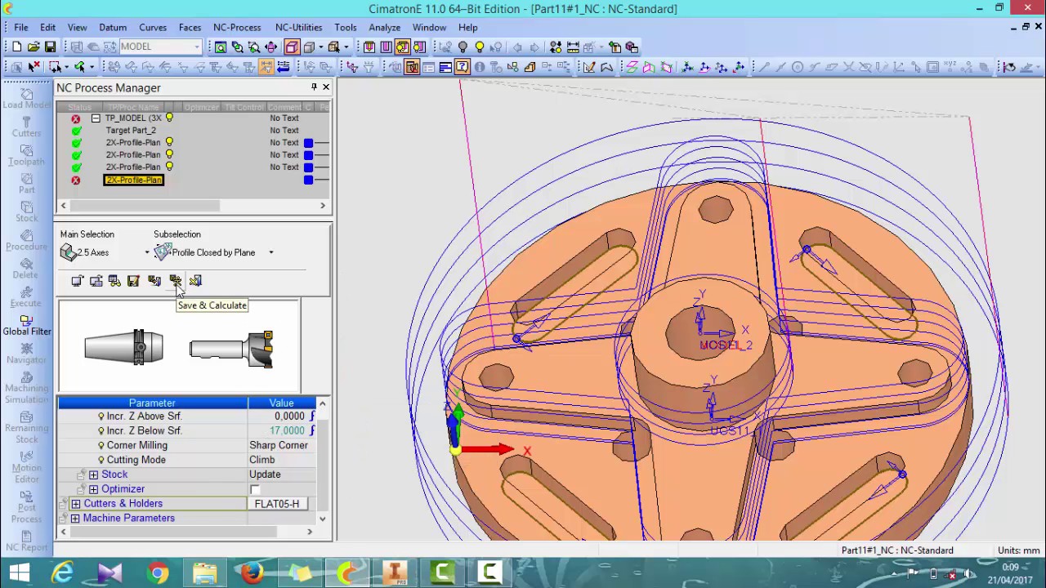The image size is (1046, 588).
Task: Click the Execute sidebar icon
Action: 26,296
